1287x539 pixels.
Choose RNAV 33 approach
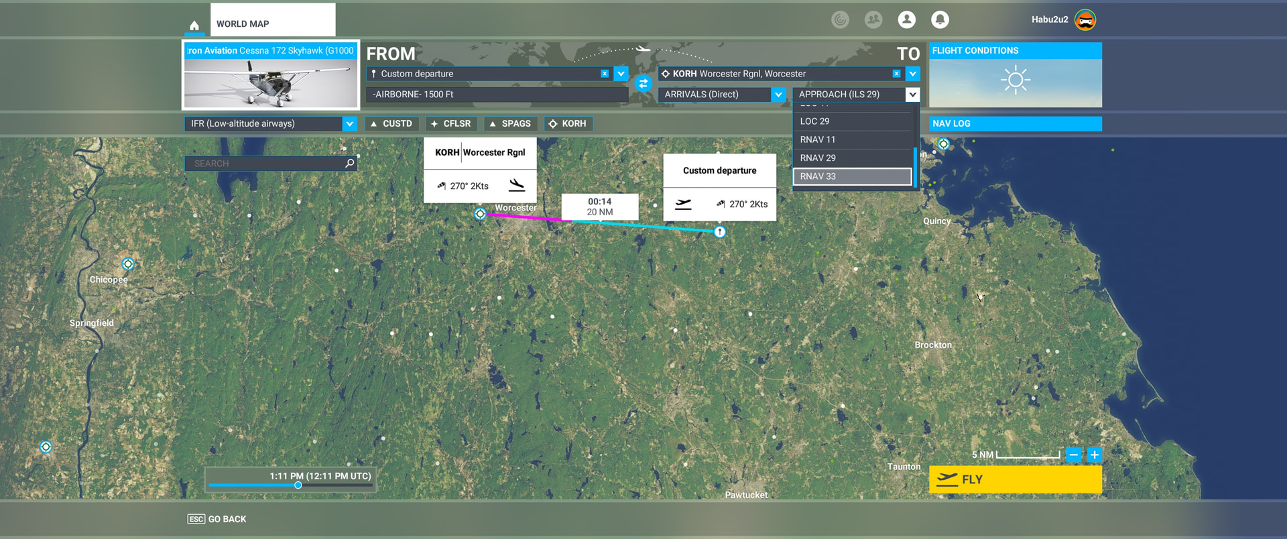[x=852, y=176]
